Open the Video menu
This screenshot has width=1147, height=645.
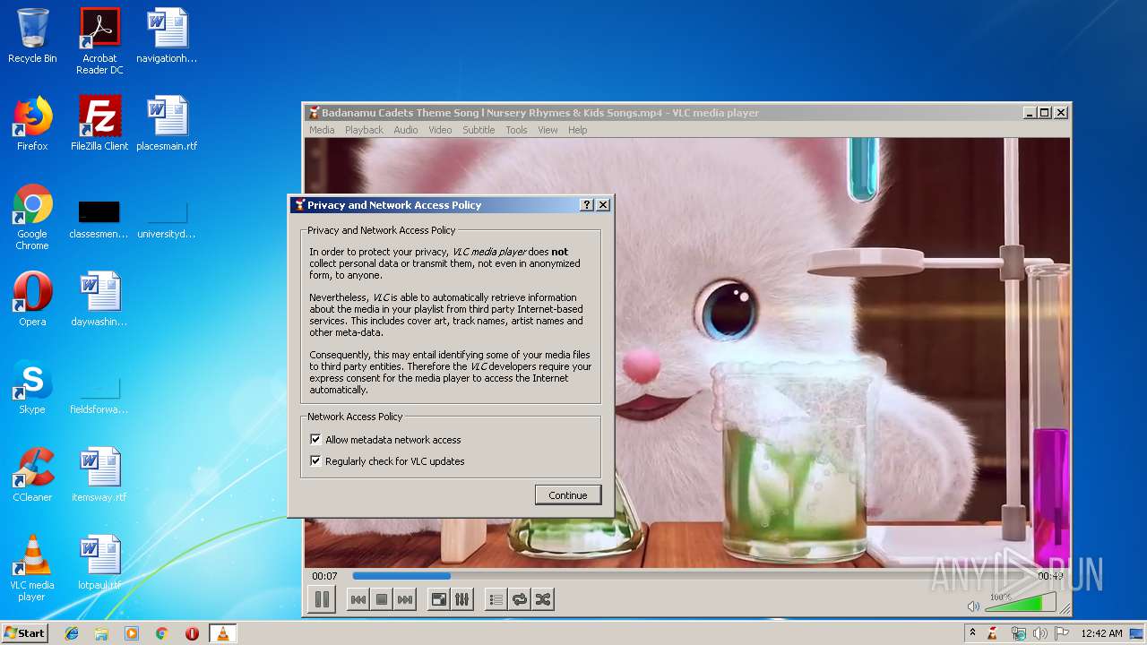click(x=440, y=130)
